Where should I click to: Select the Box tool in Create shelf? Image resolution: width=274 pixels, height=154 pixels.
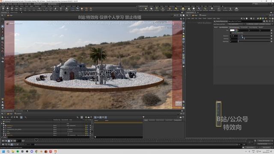(x=3, y=9)
